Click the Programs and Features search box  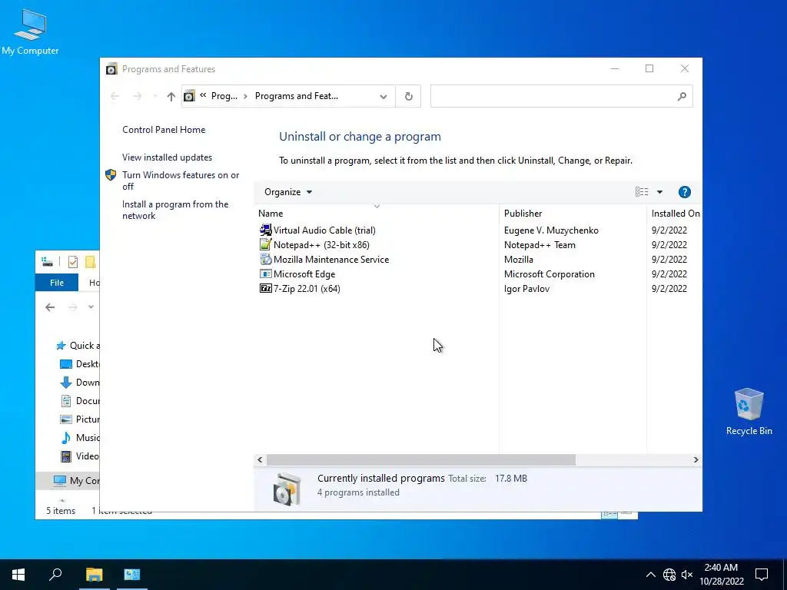pos(561,96)
